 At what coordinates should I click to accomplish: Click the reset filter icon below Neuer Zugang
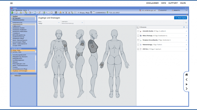(x=186, y=23)
